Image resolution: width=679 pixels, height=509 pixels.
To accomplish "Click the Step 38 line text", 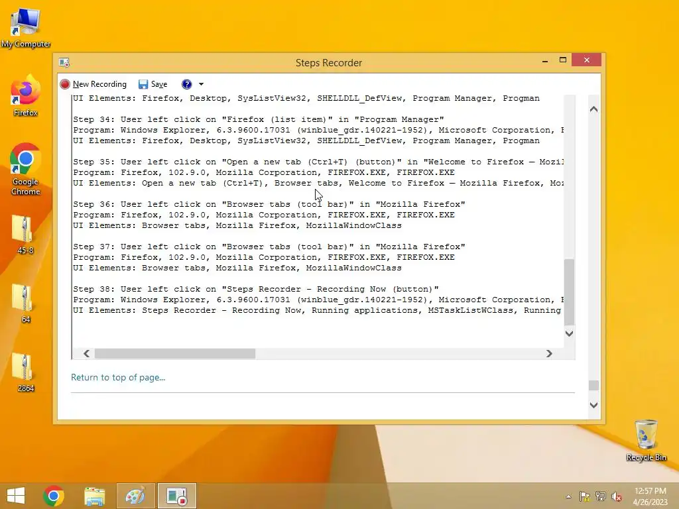I will click(x=256, y=289).
